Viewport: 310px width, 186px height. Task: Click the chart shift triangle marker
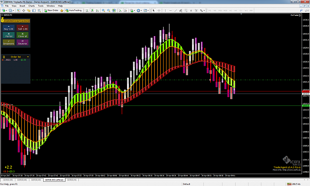241,14
